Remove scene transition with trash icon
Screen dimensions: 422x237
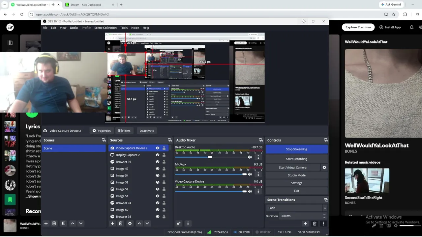click(x=315, y=224)
